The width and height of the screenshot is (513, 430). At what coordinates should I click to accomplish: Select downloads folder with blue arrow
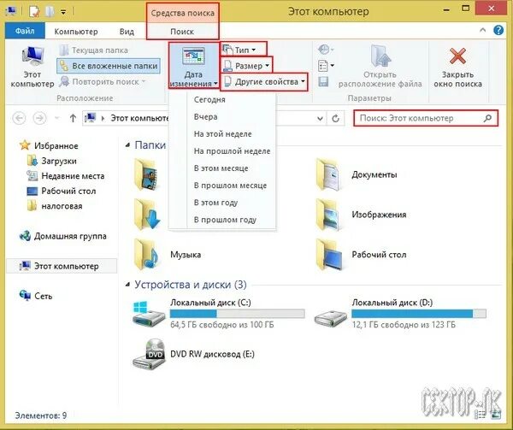146,215
